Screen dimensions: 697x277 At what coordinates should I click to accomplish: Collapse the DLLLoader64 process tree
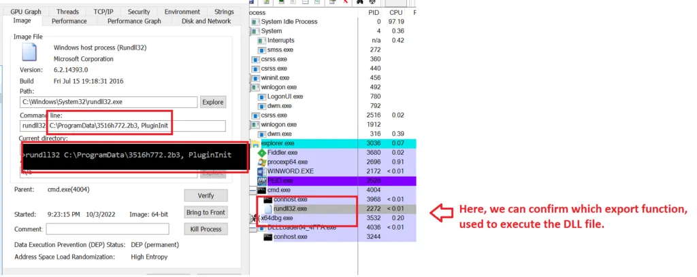253,227
